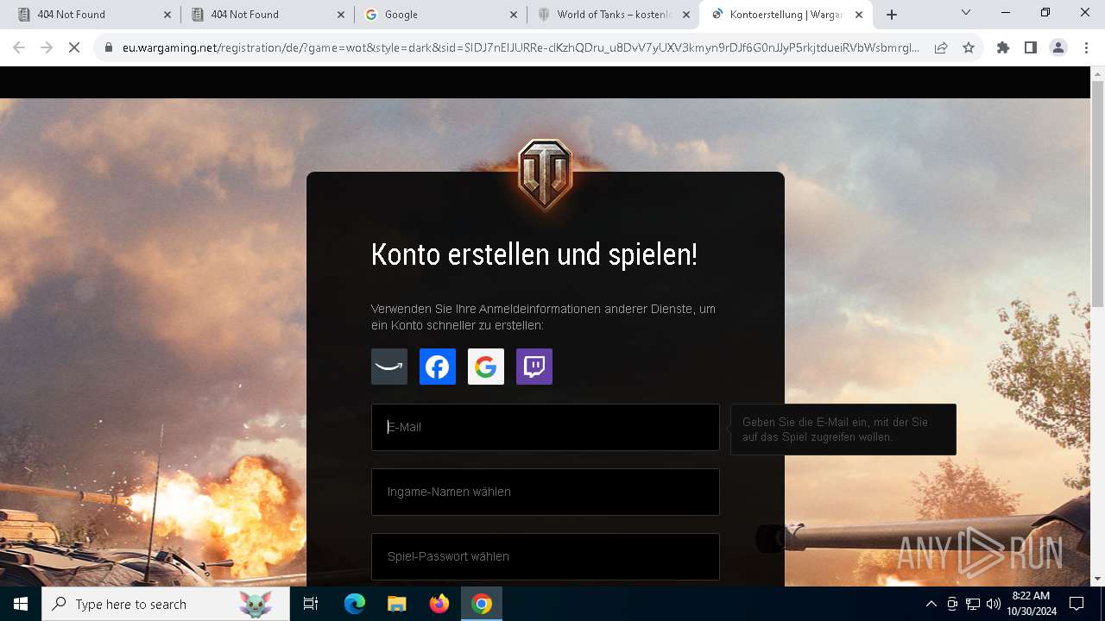Image resolution: width=1105 pixels, height=621 pixels.
Task: Show hidden system tray icons
Action: click(931, 604)
